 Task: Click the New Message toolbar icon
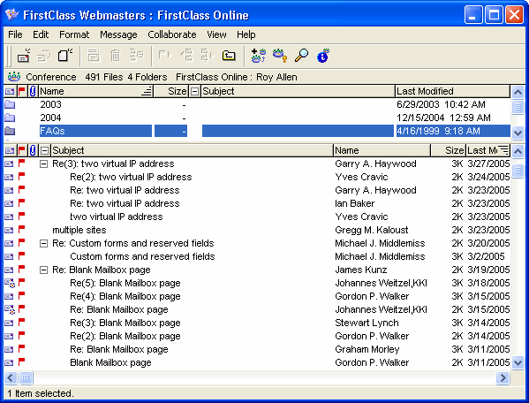pos(24,56)
